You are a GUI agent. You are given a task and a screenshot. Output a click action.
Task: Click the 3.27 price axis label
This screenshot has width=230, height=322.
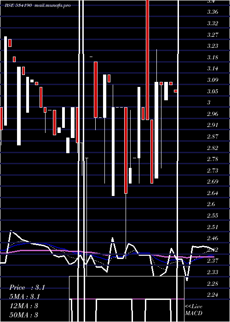click(213, 34)
